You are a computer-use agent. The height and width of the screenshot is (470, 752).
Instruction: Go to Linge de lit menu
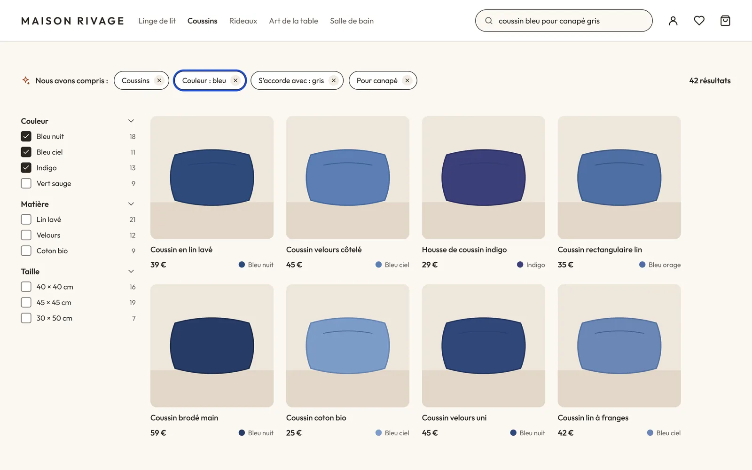click(157, 21)
